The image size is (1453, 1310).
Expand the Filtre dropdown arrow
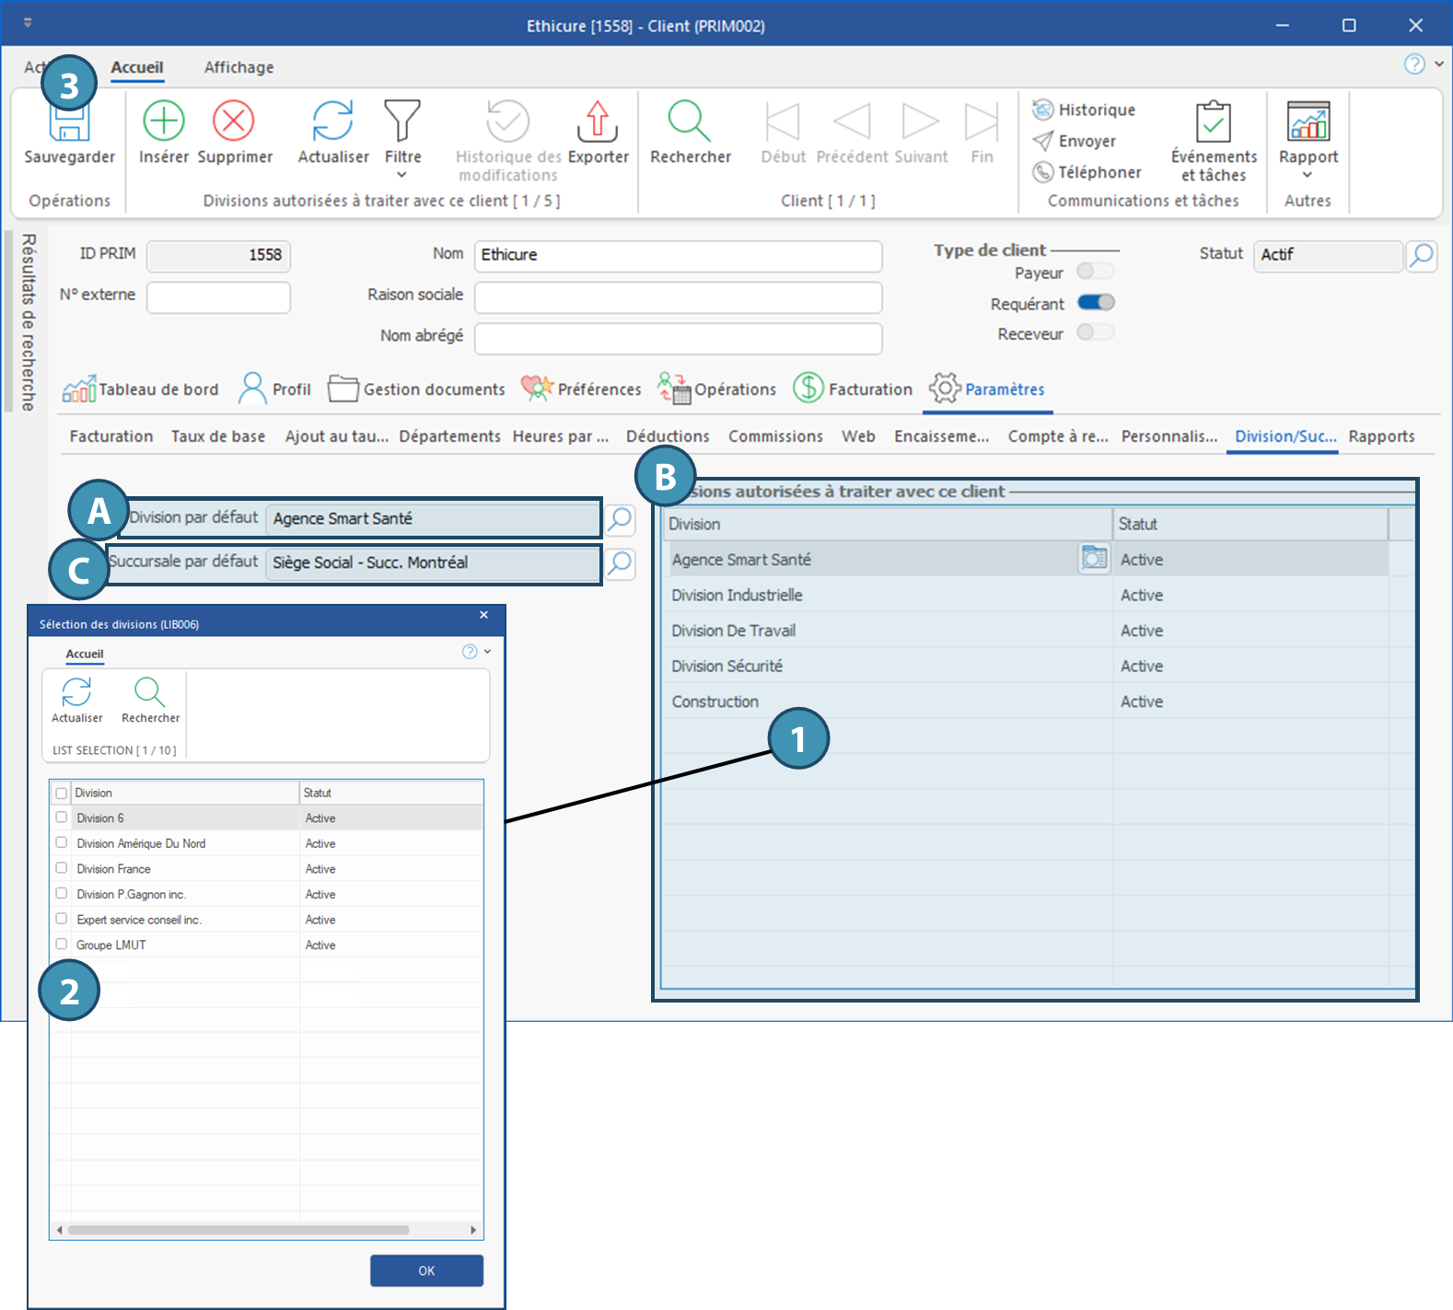click(401, 175)
